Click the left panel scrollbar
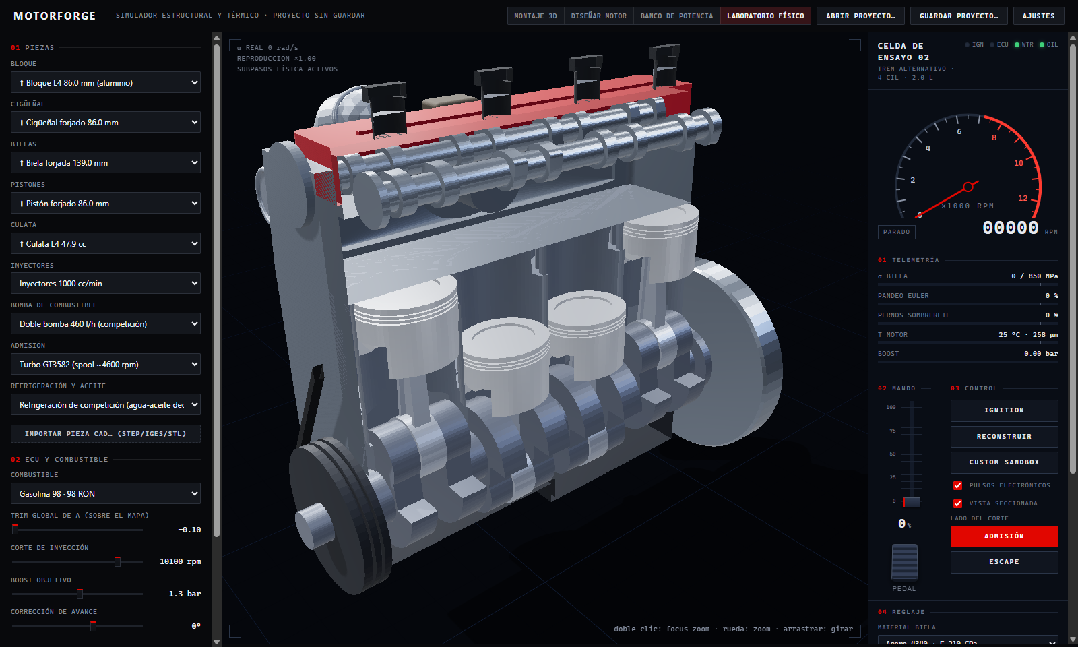The height and width of the screenshot is (647, 1078). tap(216, 290)
